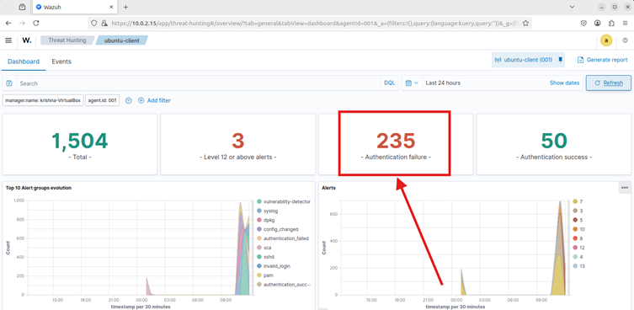This screenshot has height=310, width=634.
Task: Open the browser extensions icon
Action: [x=611, y=23]
